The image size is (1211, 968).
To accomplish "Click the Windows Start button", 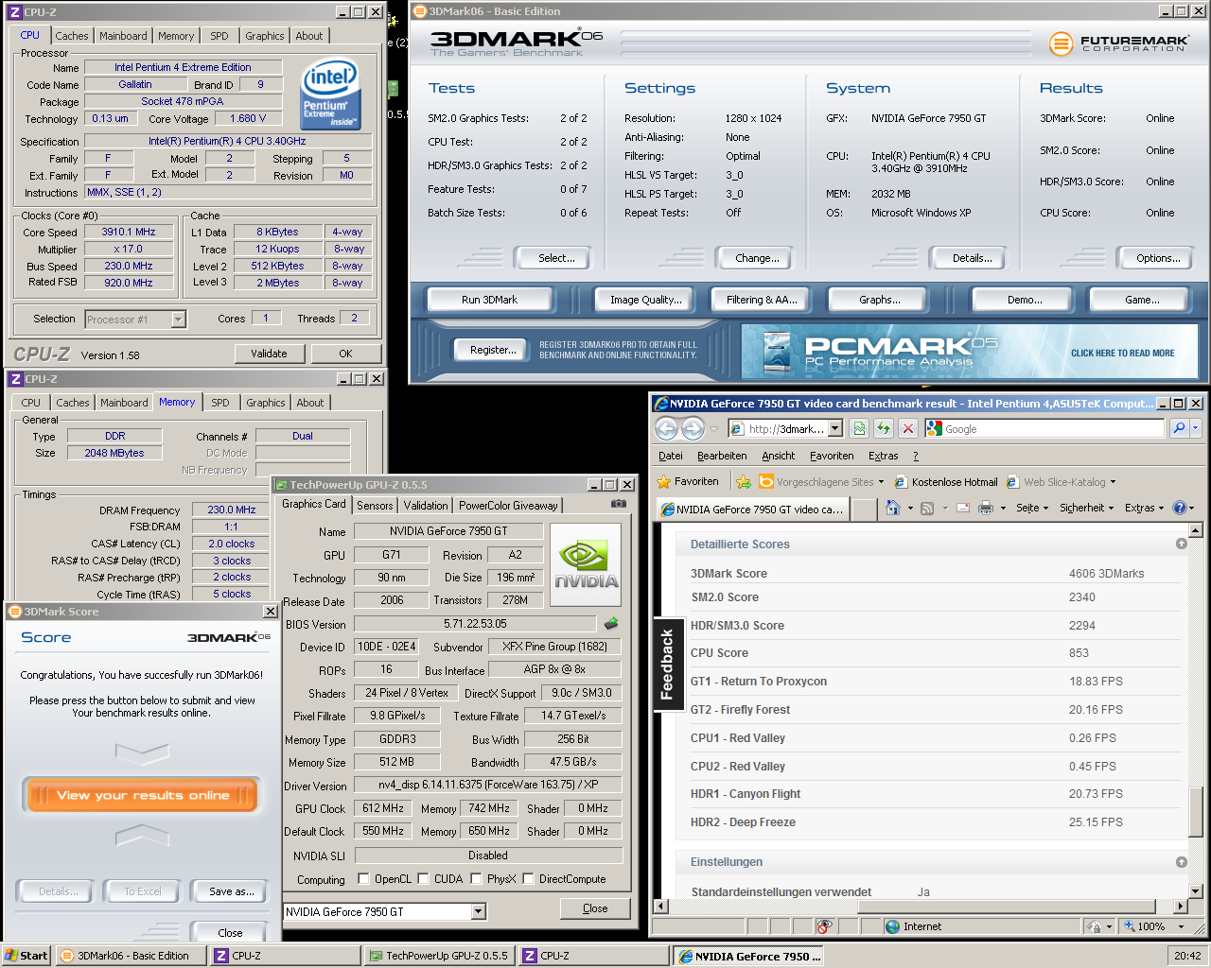I will (26, 956).
